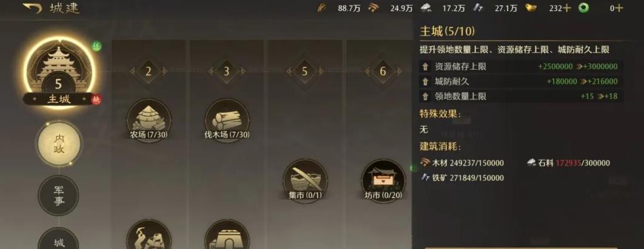Viewport: 644px width, 249px height.
Task: Tap the green 任 badge on main city
Action: [x=96, y=47]
